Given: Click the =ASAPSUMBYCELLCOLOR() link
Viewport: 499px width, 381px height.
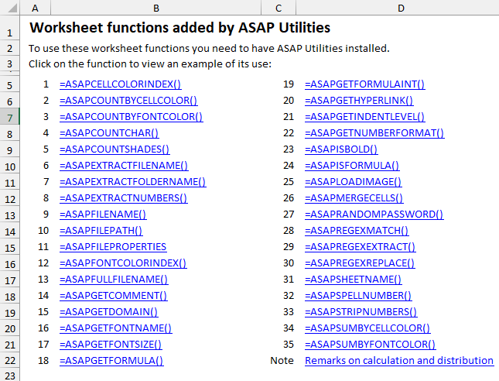Looking at the screenshot, I should click(367, 328).
